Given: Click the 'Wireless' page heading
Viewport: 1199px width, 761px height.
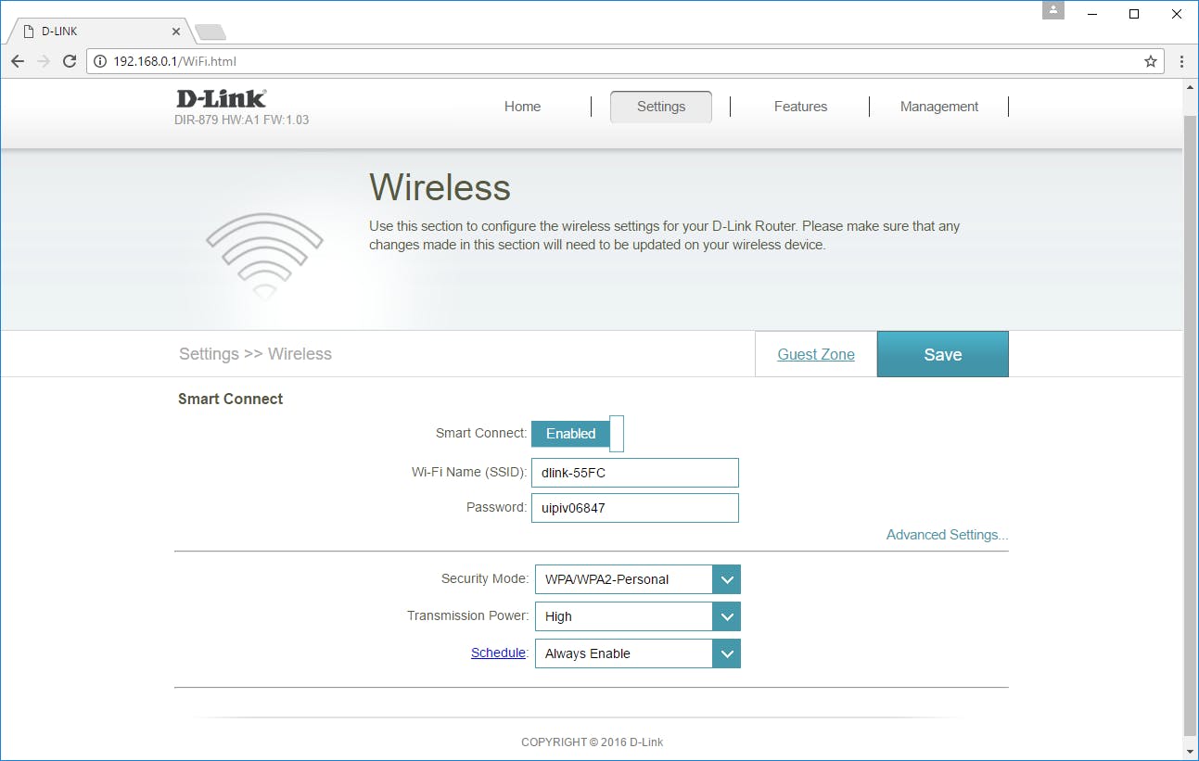Looking at the screenshot, I should click(x=440, y=187).
